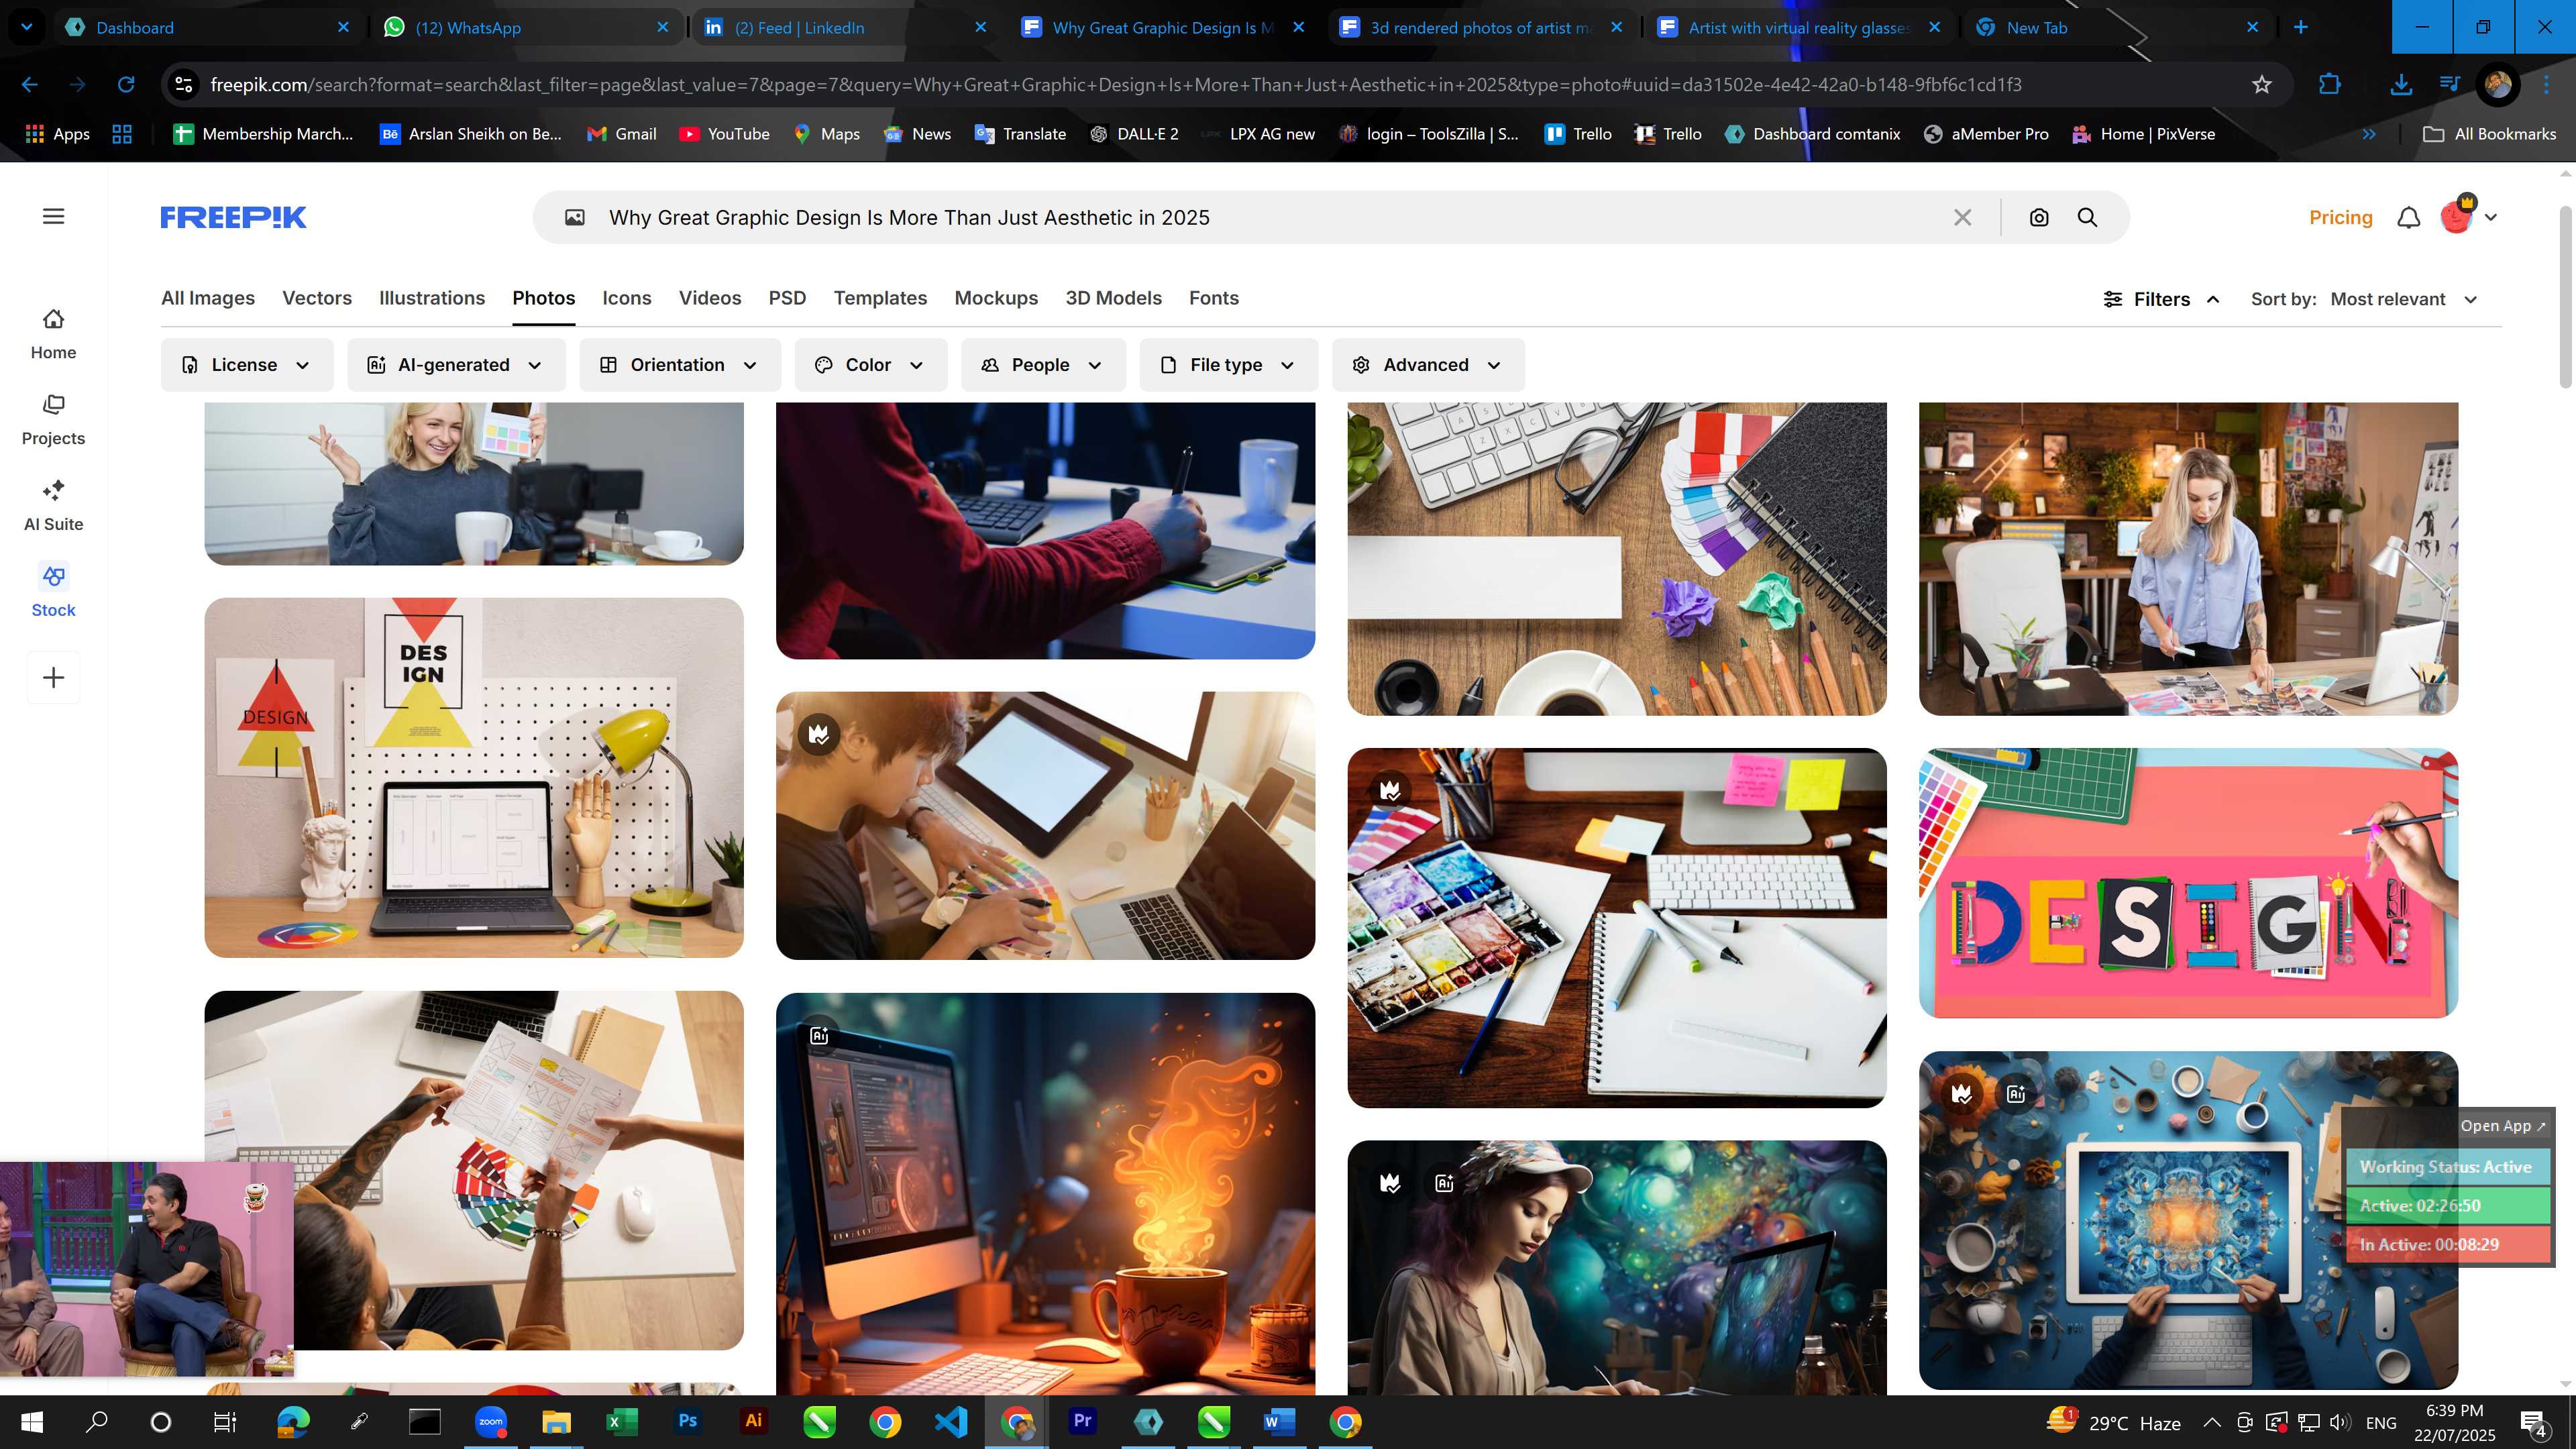Viewport: 2576px width, 1449px height.
Task: Switch to the WhatsApp browser tab
Action: click(527, 27)
